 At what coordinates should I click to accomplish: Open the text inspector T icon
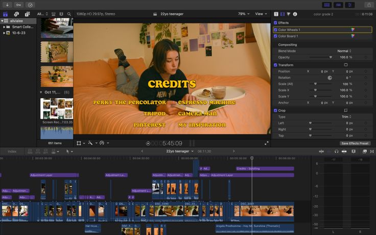[276, 14]
